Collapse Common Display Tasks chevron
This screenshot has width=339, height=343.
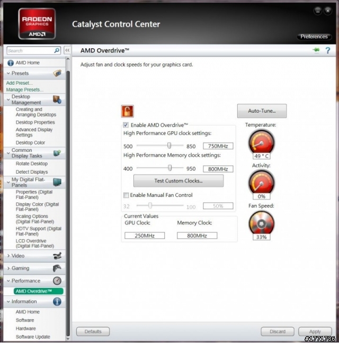coord(8,153)
